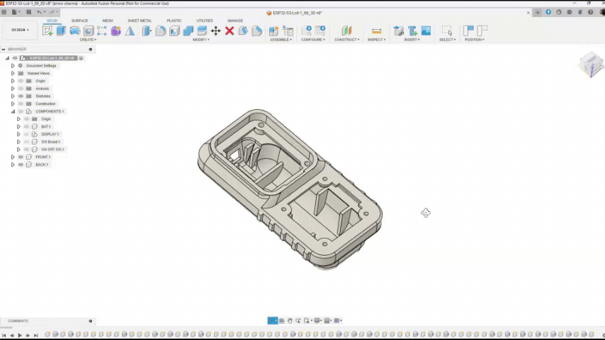605x340 pixels.
Task: Open the notifications bell icon
Action: point(580,12)
